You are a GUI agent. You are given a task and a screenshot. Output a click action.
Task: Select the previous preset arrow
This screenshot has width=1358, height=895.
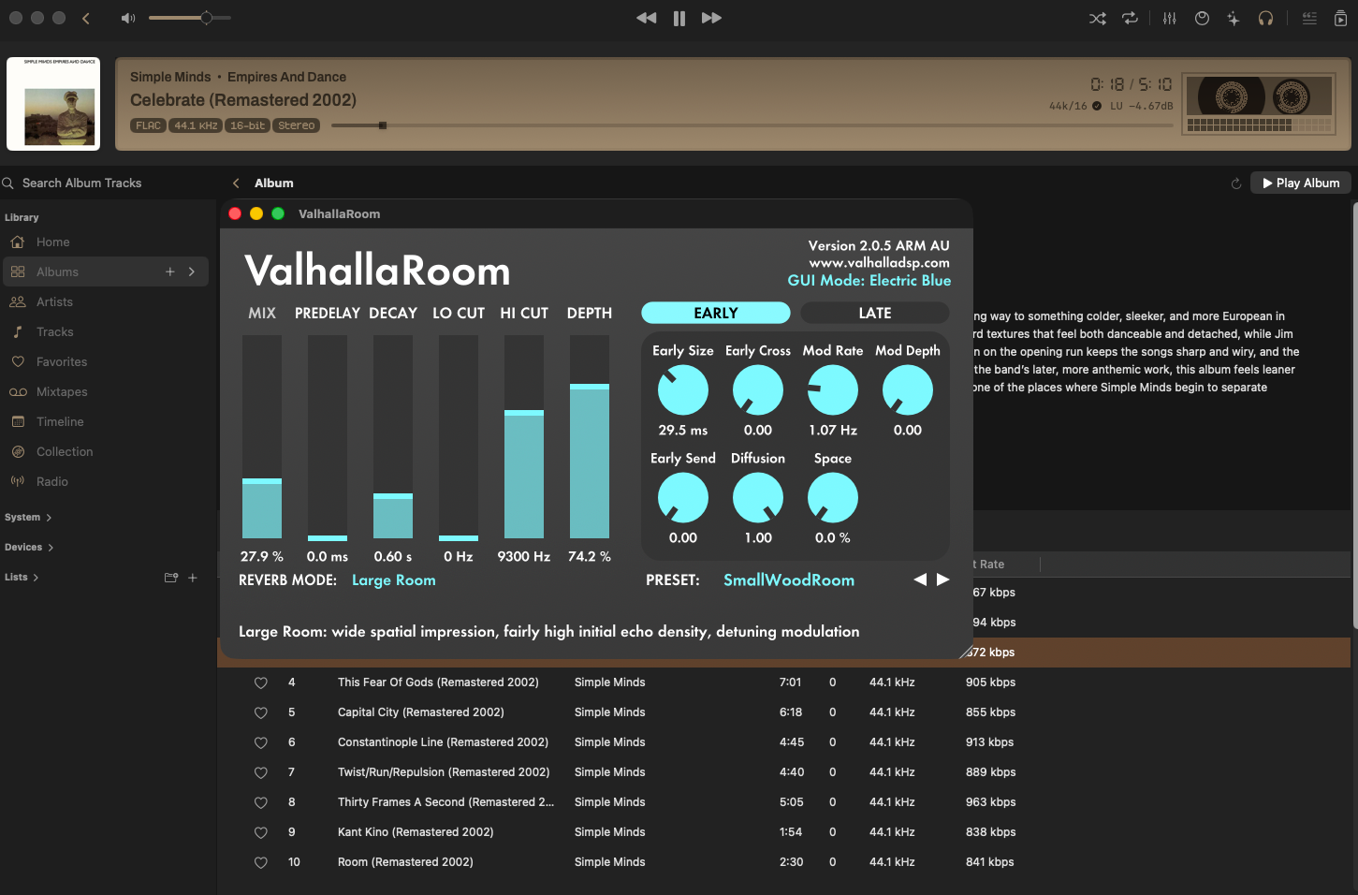tap(920, 580)
